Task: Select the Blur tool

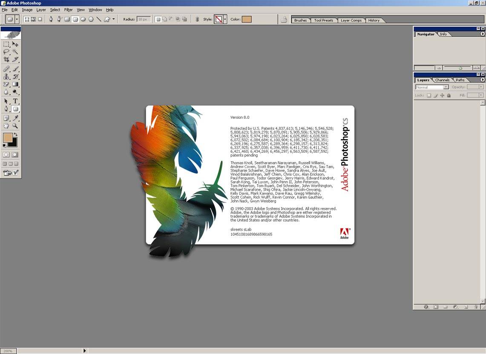Action: tap(6, 91)
